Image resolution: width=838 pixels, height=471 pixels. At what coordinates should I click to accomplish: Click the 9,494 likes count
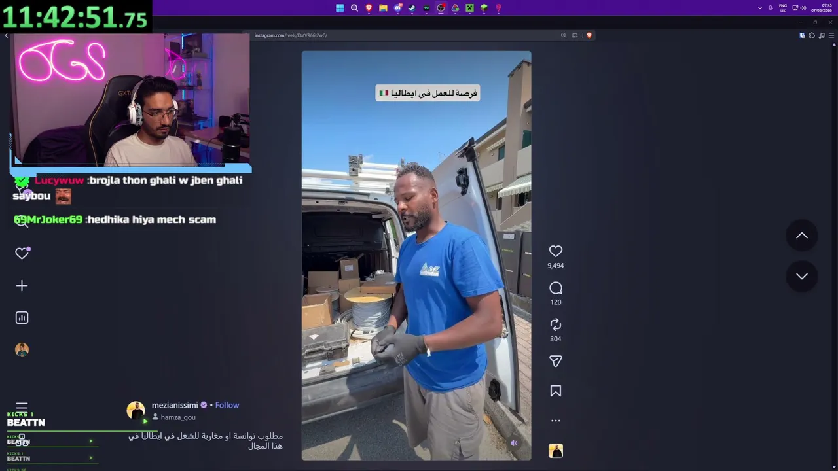pos(556,266)
